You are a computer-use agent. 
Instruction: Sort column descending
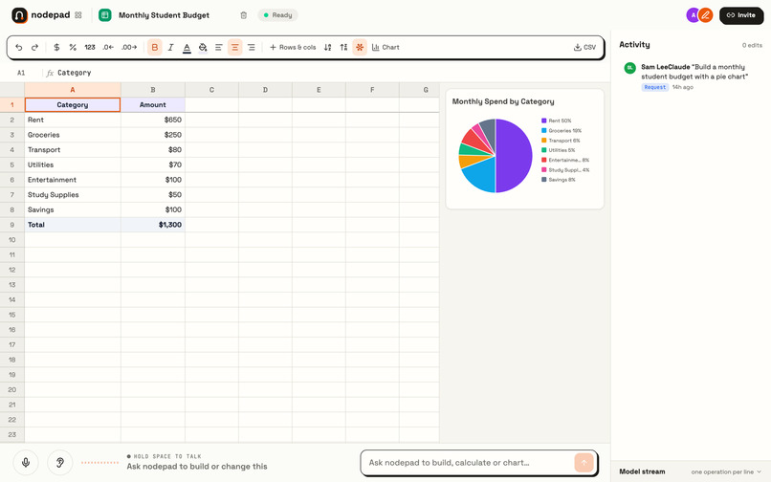[343, 47]
